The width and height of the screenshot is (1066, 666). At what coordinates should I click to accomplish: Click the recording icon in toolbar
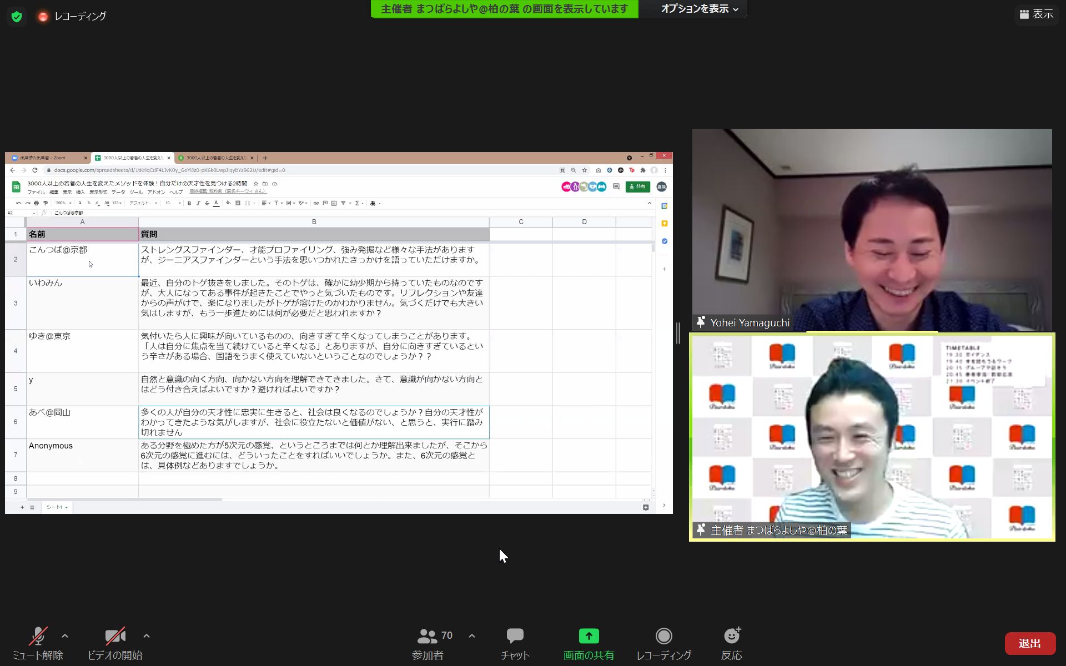663,636
